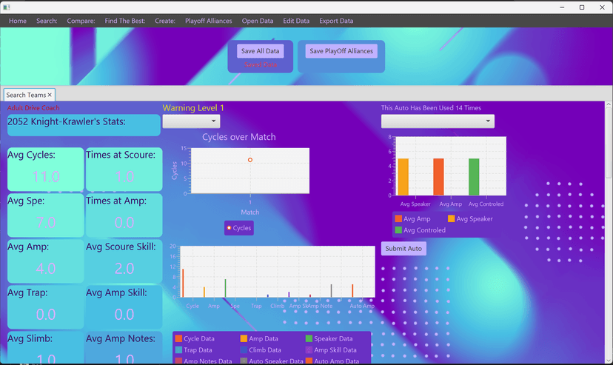Screen dimensions: 613x365
Task: Open the Find The Best menu
Action: pyautogui.click(x=124, y=21)
